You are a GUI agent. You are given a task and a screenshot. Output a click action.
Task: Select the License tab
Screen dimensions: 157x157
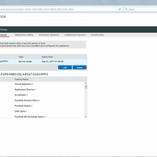[3, 35]
